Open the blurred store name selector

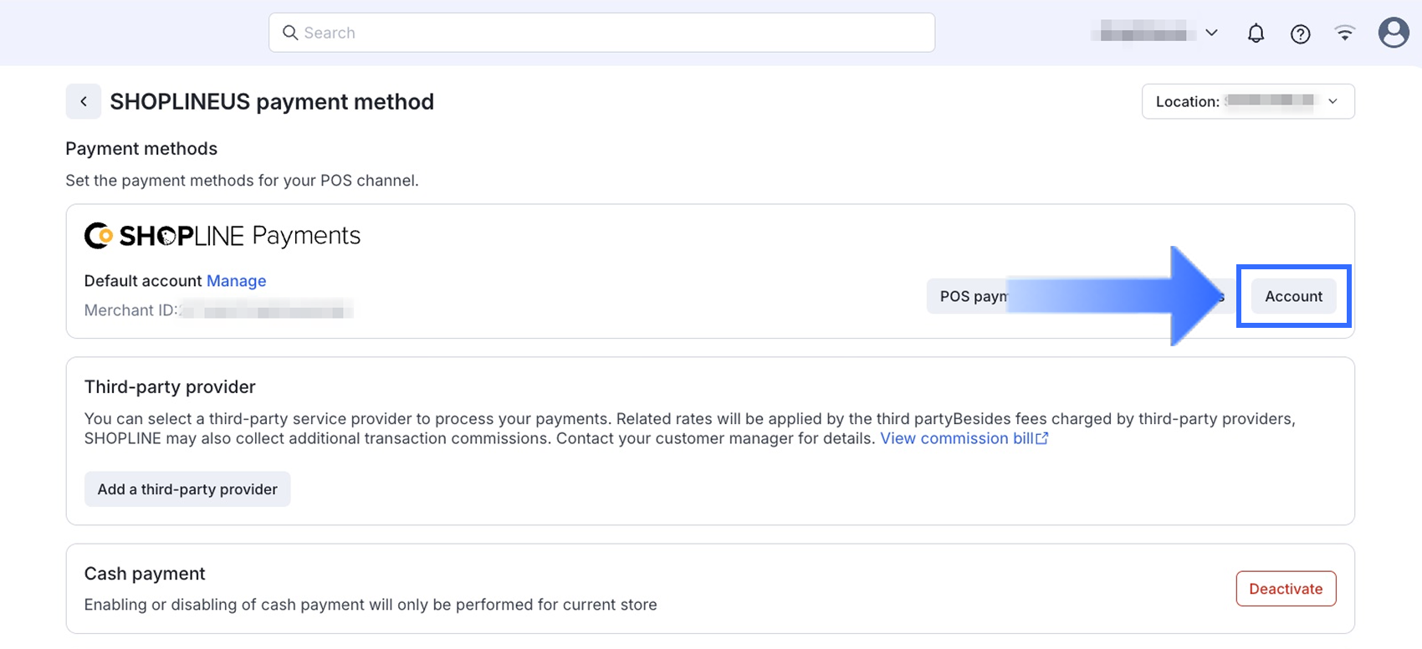pos(1143,33)
